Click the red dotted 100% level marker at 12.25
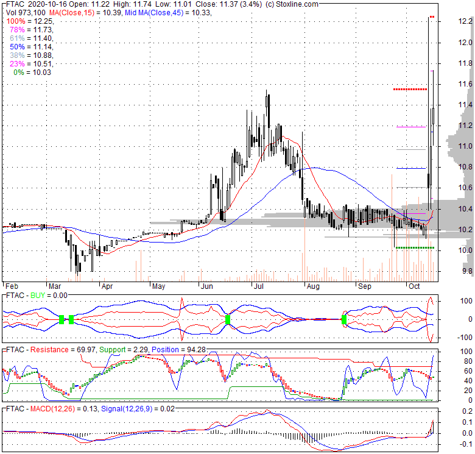475x454 pixels. click(432, 16)
